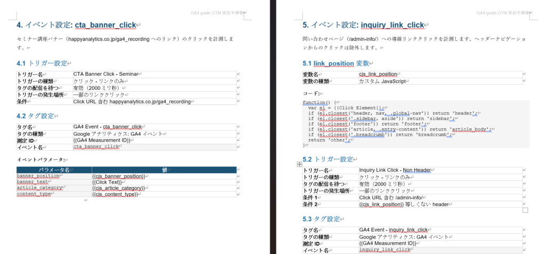Click the heading '5. イベント設定: inquiry_link_click'

(364, 25)
